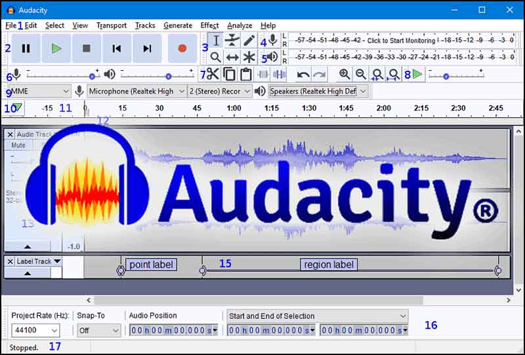
Task: Open the Tracks menu
Action: pos(145,26)
